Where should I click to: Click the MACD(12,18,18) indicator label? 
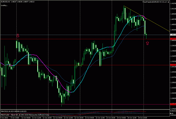[14, 111]
